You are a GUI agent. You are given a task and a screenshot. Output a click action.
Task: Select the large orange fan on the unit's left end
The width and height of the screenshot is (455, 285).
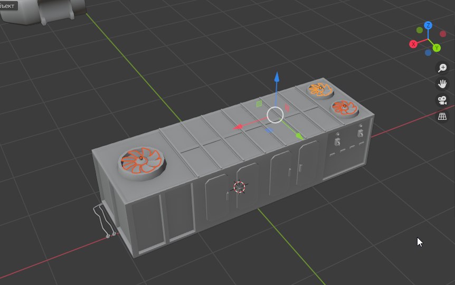click(141, 160)
